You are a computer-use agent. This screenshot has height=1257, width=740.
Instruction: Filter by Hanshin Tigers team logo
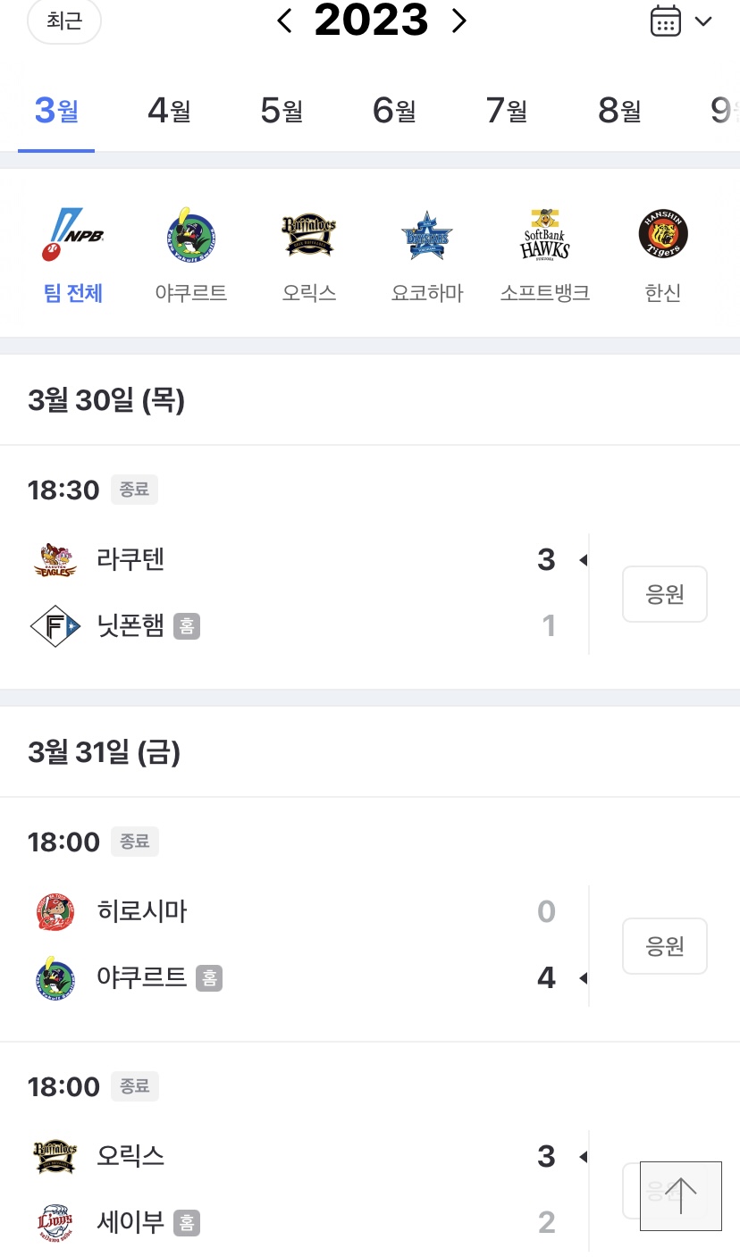(x=663, y=237)
